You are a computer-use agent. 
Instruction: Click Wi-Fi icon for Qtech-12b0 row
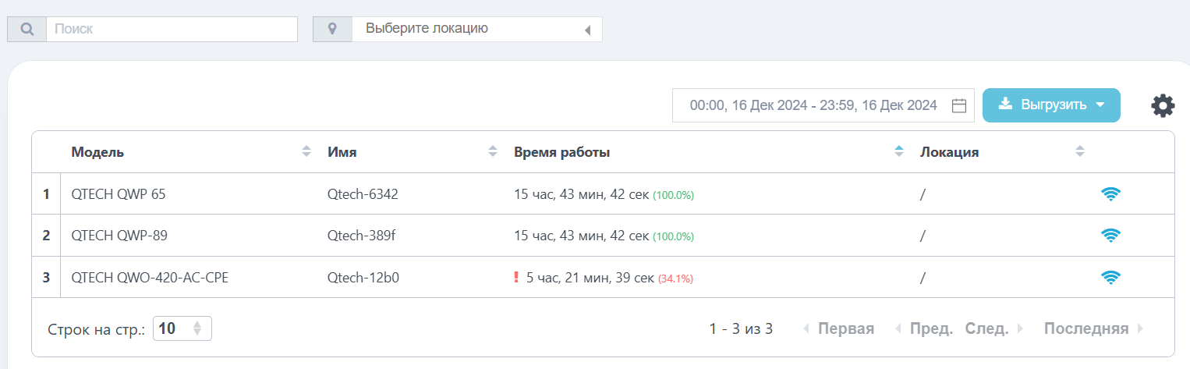point(1110,276)
